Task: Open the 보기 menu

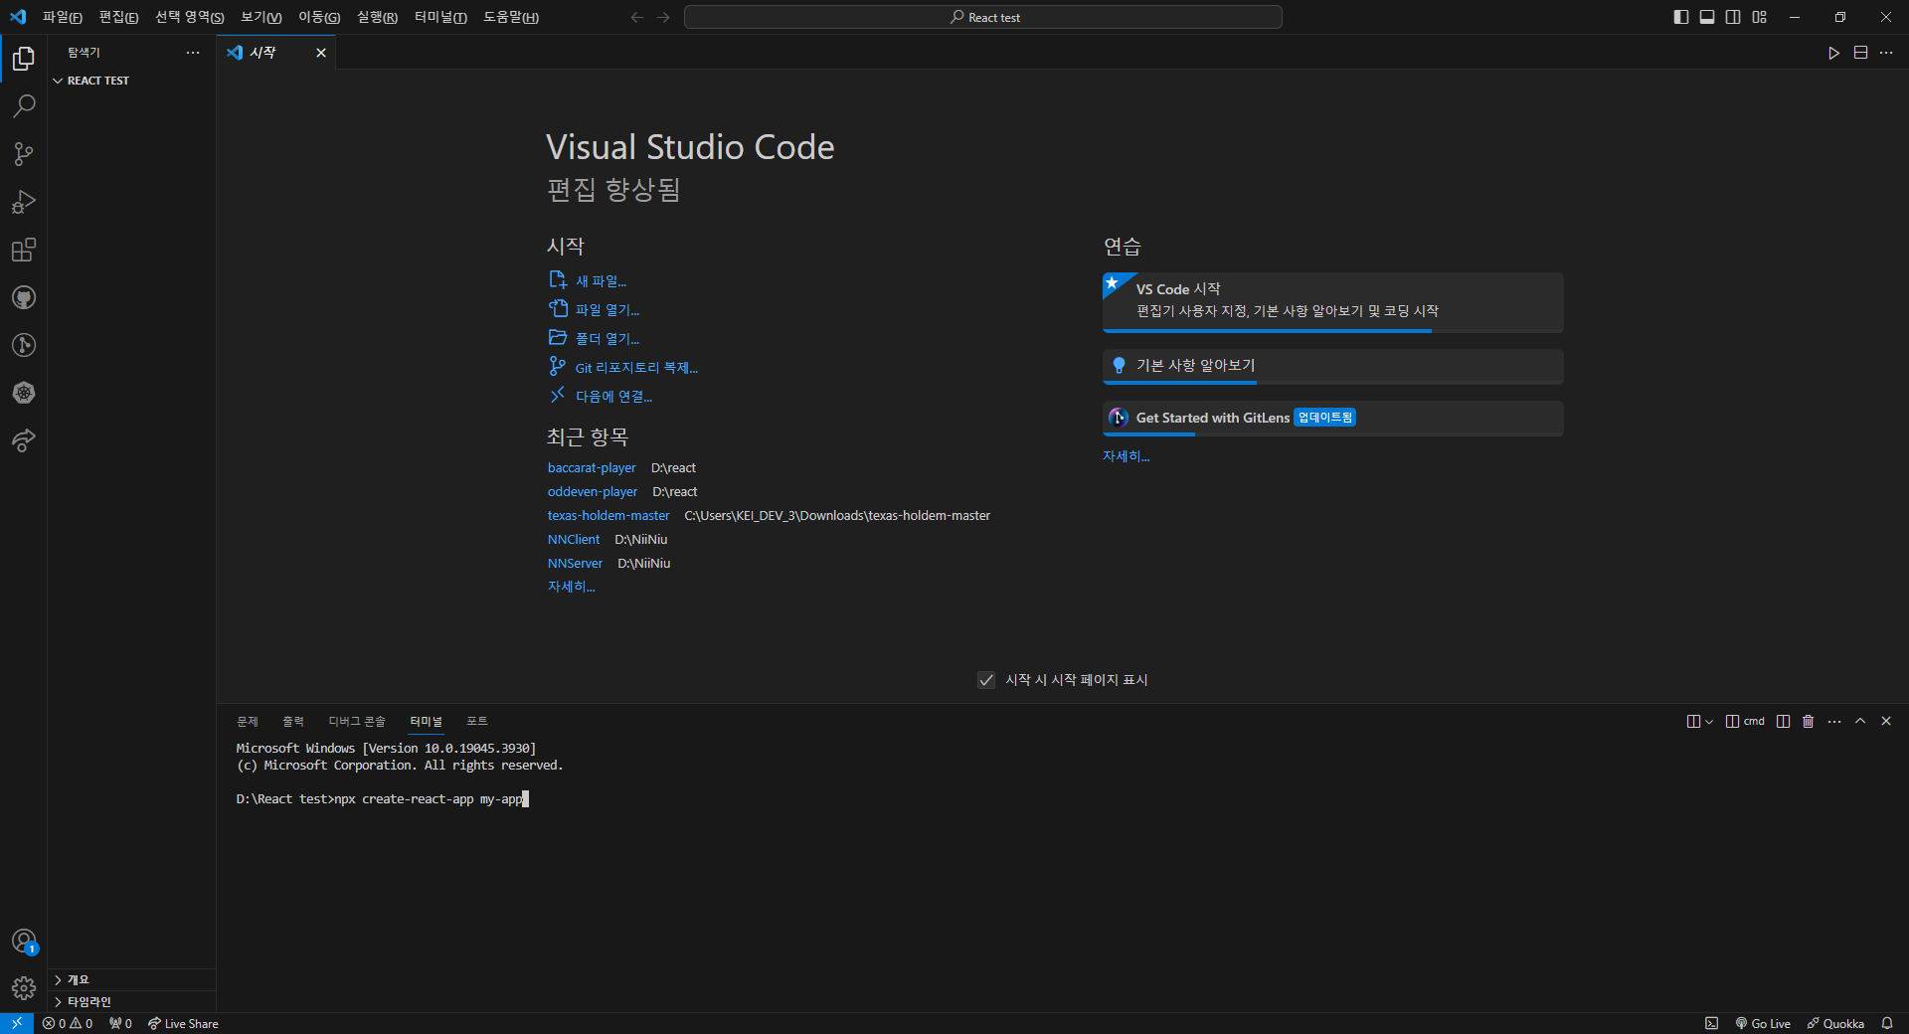Action: coord(260,17)
